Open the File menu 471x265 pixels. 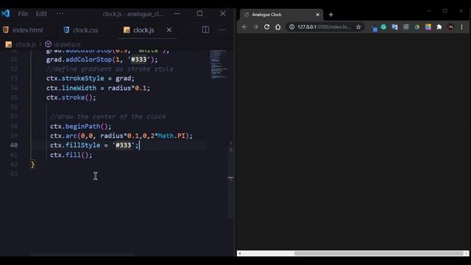pos(23,14)
